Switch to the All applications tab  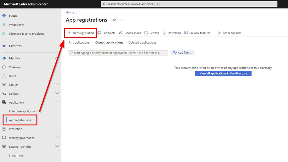point(79,42)
